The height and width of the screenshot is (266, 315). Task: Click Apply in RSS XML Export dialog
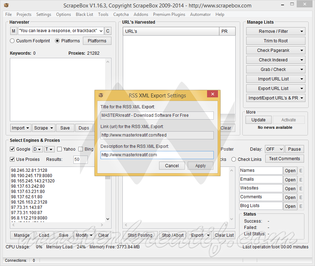click(200, 166)
